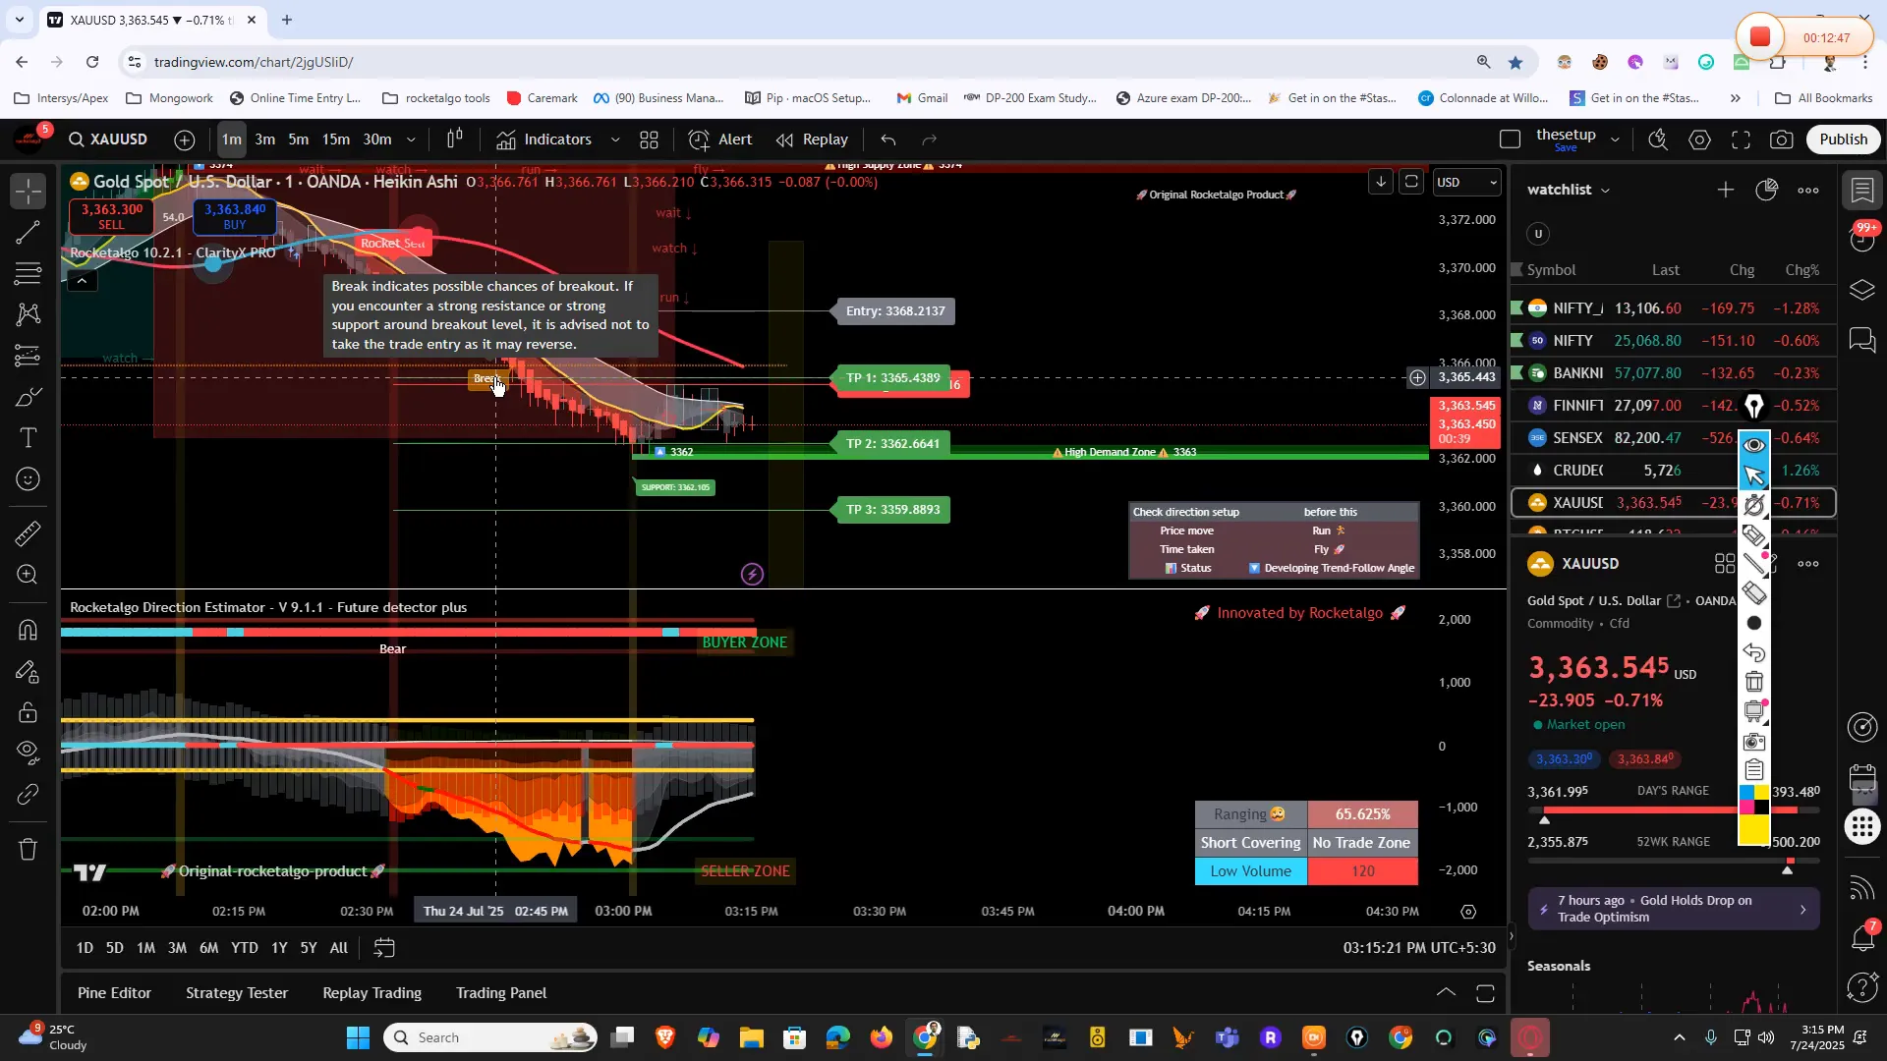The image size is (1887, 1061).
Task: Open the go to date calendar
Action: pos(384,948)
